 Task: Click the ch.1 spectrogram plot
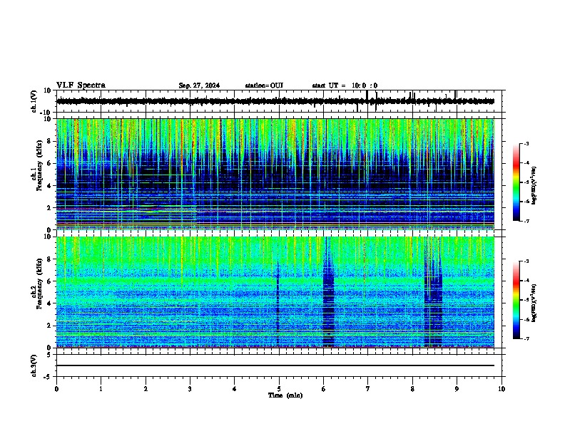click(x=275, y=174)
